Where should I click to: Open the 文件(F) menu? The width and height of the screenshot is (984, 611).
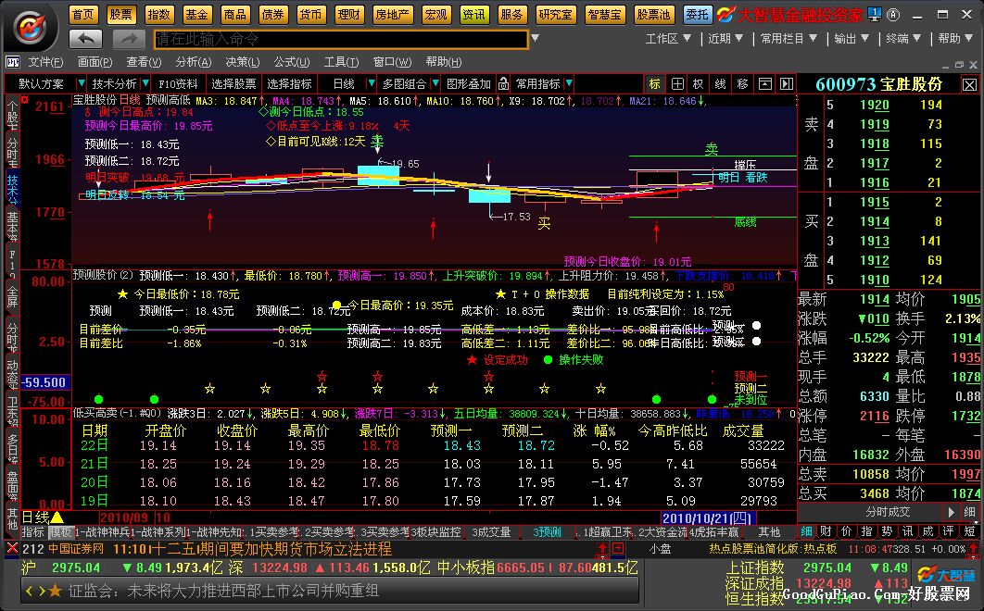(x=45, y=62)
